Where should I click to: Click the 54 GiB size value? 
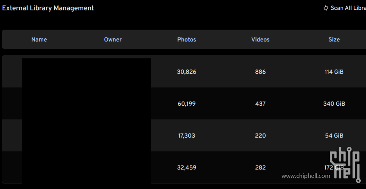pos(334,135)
